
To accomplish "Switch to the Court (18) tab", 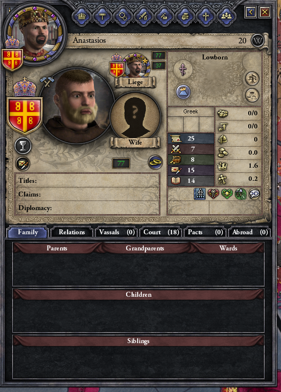I will (x=161, y=232).
